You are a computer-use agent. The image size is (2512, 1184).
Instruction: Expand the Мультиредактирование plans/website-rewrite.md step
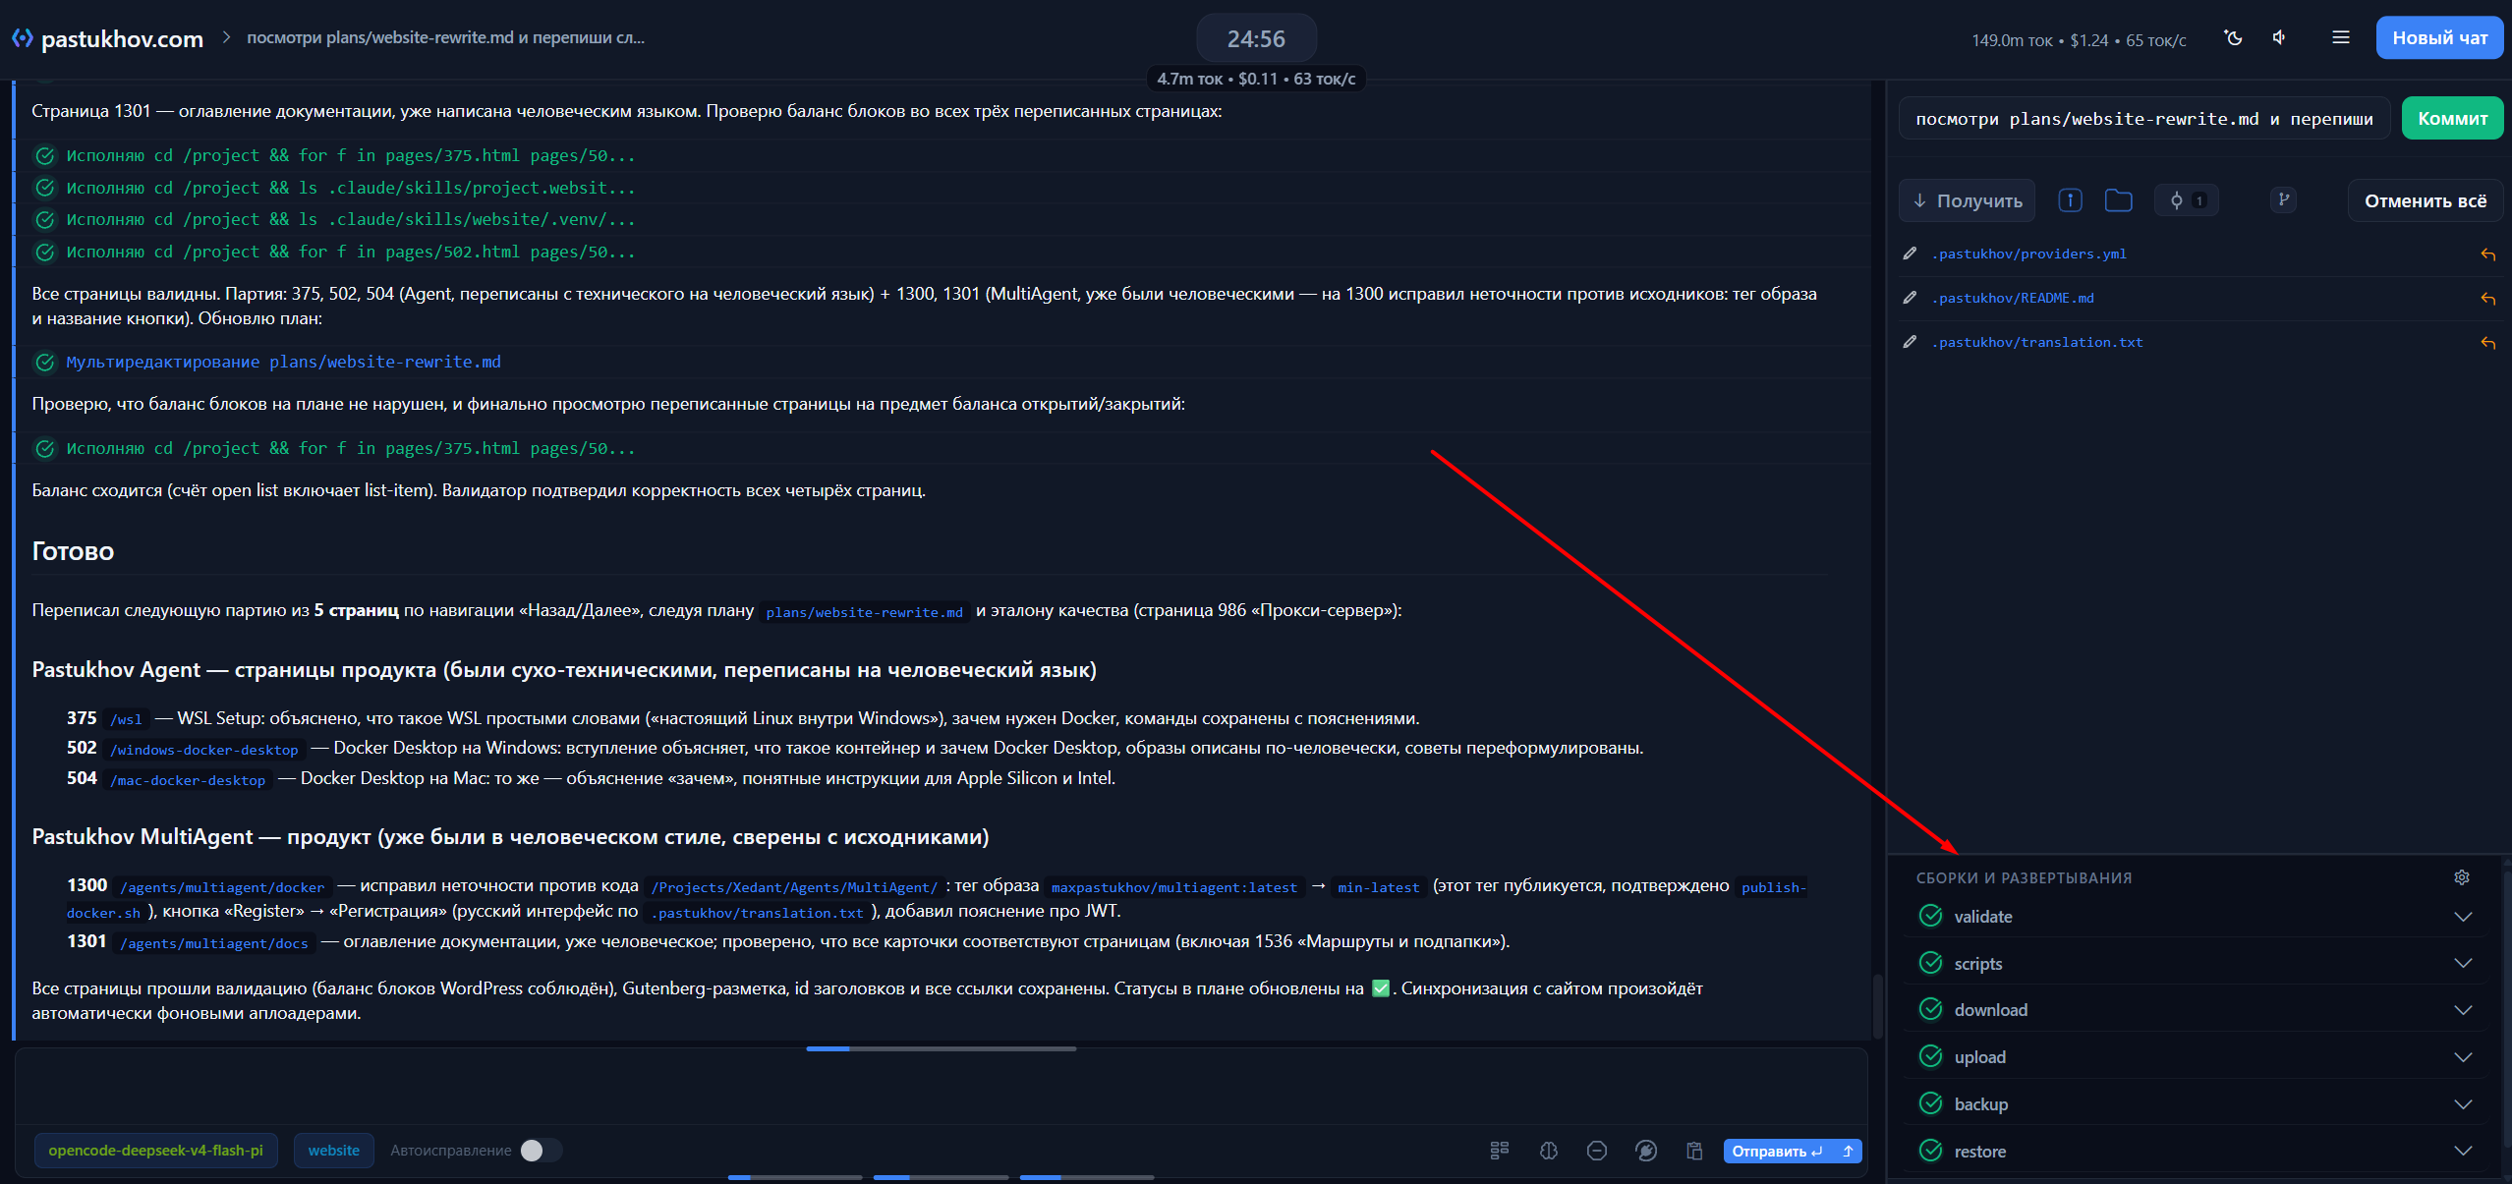[x=283, y=363]
